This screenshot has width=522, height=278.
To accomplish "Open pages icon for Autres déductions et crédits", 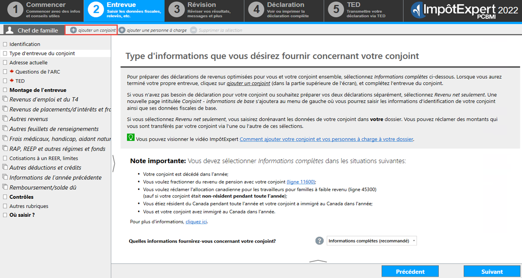I will point(5,167).
